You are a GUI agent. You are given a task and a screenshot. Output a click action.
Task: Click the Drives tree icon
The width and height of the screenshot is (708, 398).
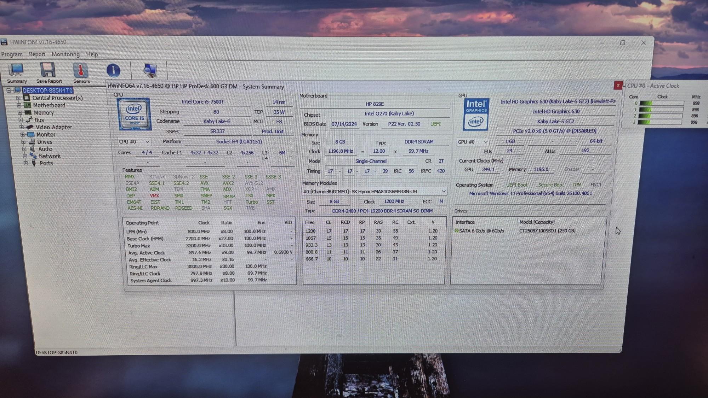tap(32, 141)
